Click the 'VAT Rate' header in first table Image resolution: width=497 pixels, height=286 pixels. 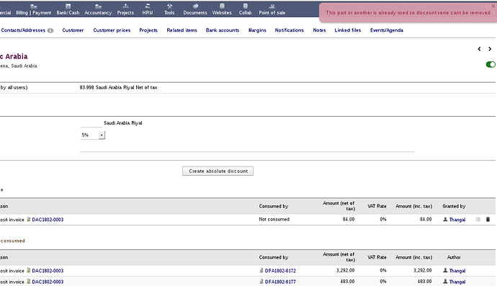pos(377,206)
